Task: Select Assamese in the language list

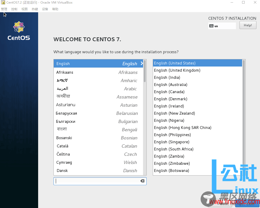Action: 98,97
